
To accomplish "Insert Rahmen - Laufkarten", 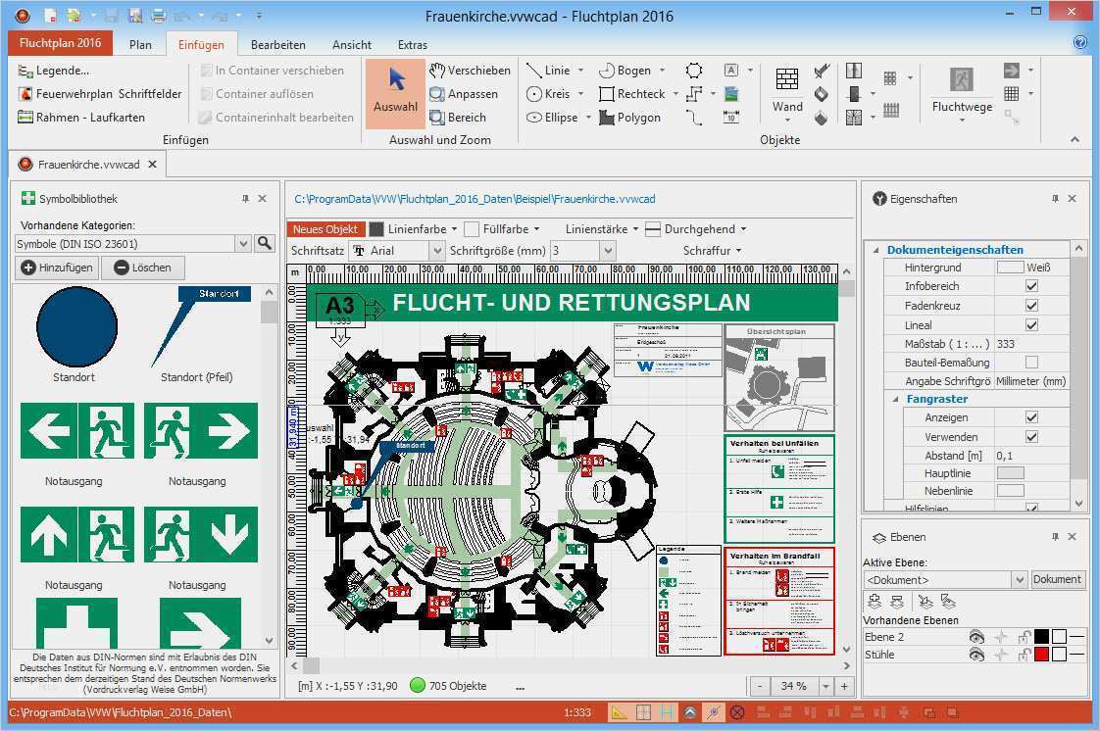I will click(81, 117).
